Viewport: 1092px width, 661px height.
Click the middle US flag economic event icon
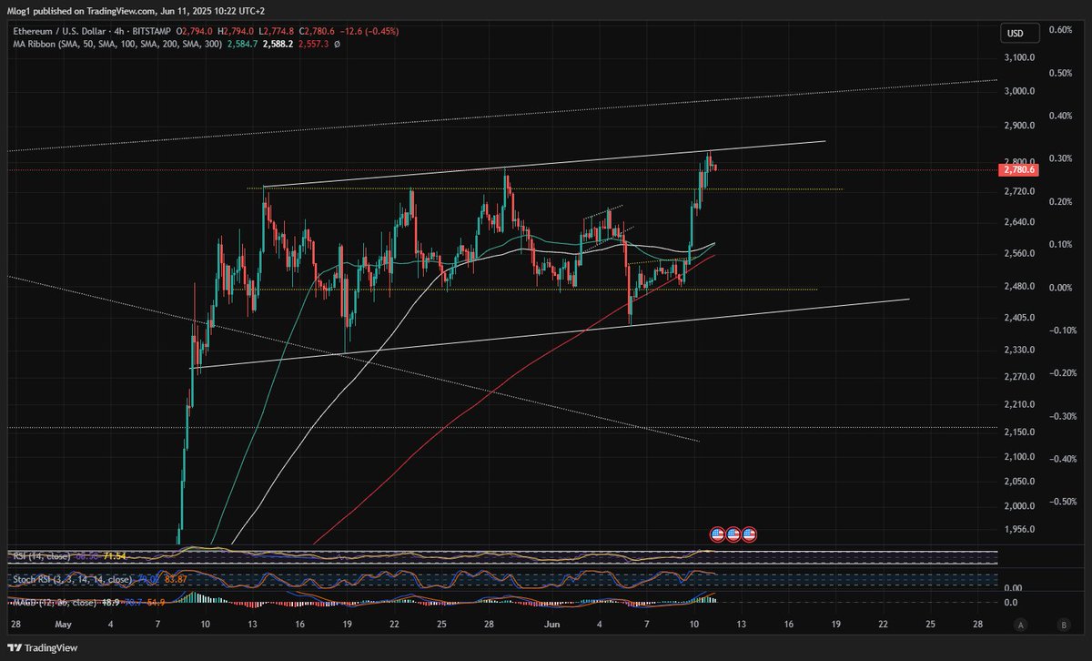pyautogui.click(x=733, y=534)
